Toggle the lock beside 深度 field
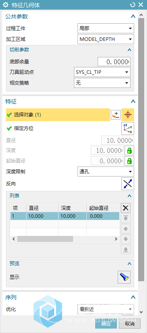 [x=129, y=150]
